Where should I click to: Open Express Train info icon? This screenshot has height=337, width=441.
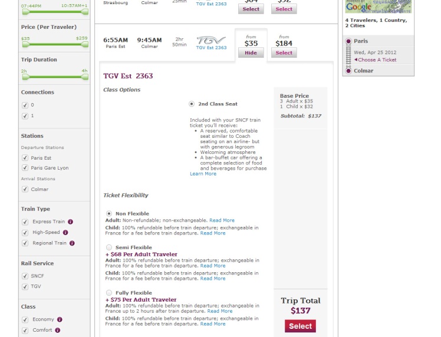[x=70, y=222]
